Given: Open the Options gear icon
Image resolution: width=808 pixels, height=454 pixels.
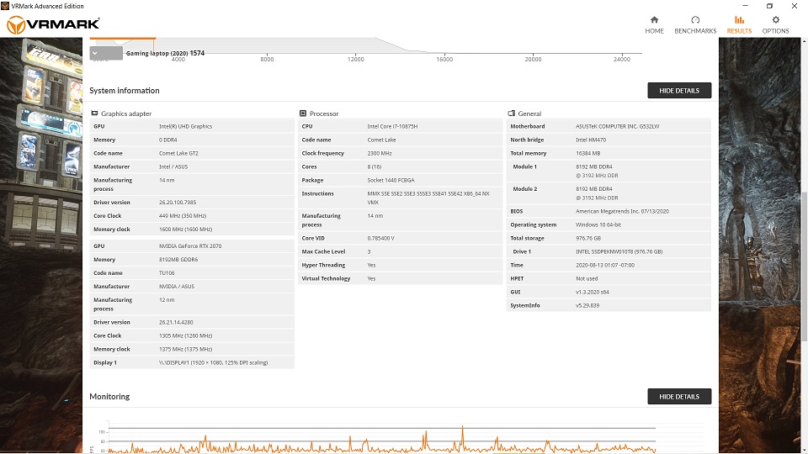Looking at the screenshot, I should (x=775, y=19).
